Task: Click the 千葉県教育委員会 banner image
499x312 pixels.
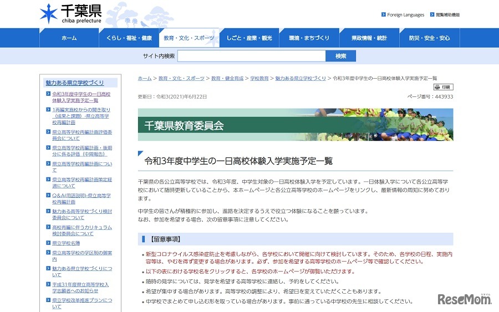Action: point(296,125)
